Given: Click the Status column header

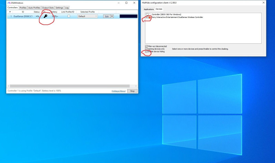Looking at the screenshot, I should pyautogui.click(x=37, y=12).
